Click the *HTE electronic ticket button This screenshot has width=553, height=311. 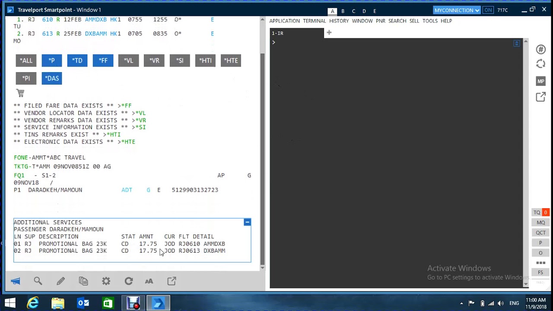pos(231,60)
